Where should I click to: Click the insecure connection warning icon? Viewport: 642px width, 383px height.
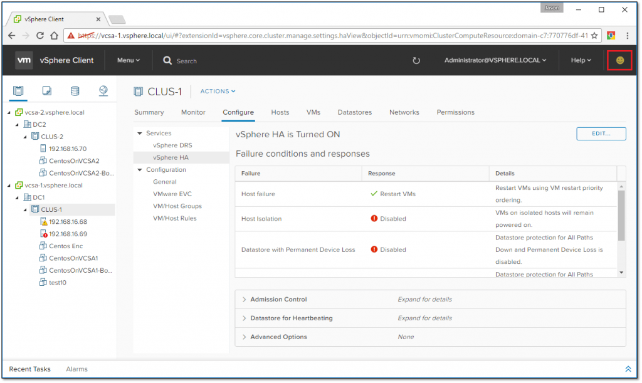pos(71,36)
